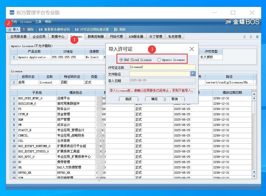Click the 导入日期 field
This screenshot has height=196, width=266.
coord(162,80)
